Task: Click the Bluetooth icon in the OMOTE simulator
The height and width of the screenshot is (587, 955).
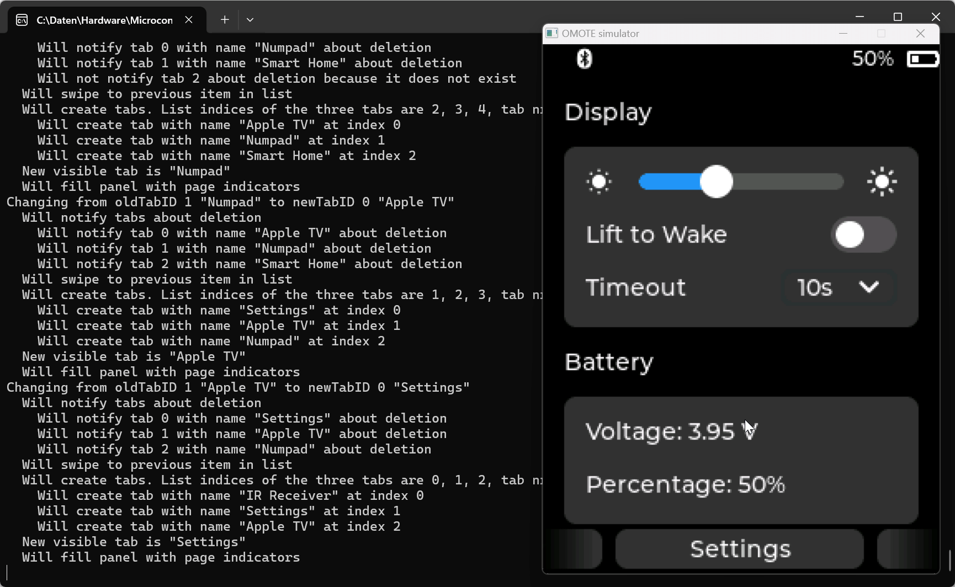Action: coord(584,58)
